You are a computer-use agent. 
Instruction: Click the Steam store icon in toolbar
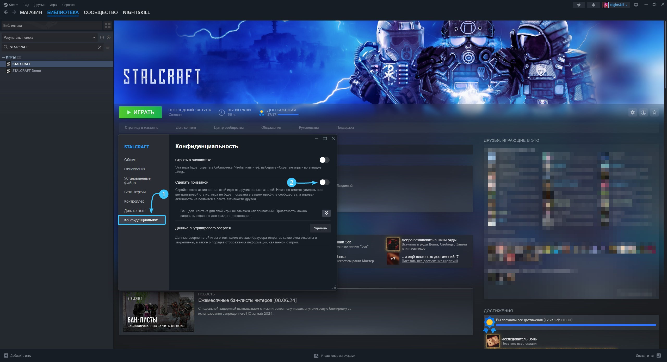coord(4,4)
